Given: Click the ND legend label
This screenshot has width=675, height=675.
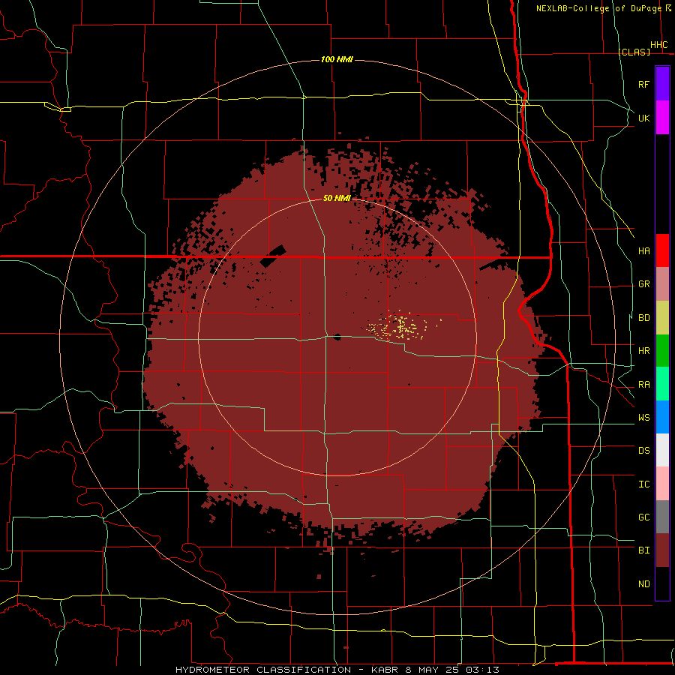Looking at the screenshot, I should click(x=643, y=584).
